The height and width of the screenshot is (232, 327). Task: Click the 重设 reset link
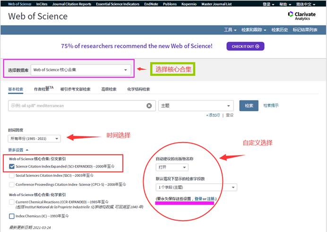229,115
